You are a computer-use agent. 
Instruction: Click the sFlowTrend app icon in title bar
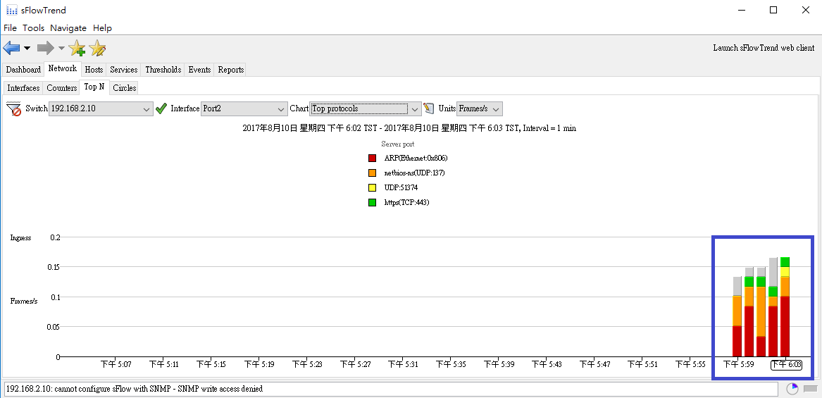point(11,10)
